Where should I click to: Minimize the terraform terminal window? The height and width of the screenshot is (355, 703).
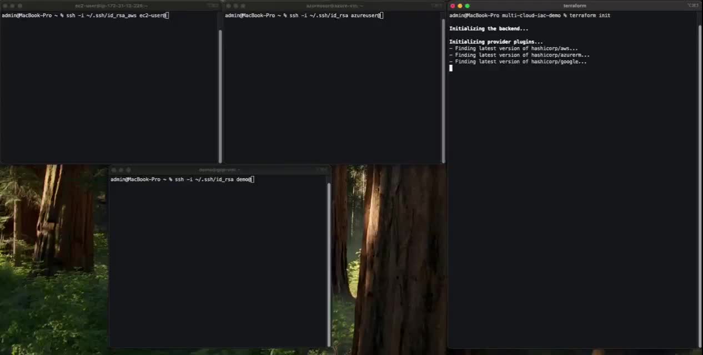[460, 6]
